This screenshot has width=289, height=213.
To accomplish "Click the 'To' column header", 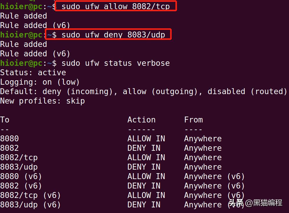I will coord(5,120).
